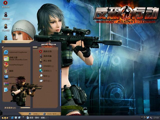Image resolution: width=160 pixels, height=120 pixels.
Task: Expand the 连接到(T) submenu arrow
Action: [56, 71]
